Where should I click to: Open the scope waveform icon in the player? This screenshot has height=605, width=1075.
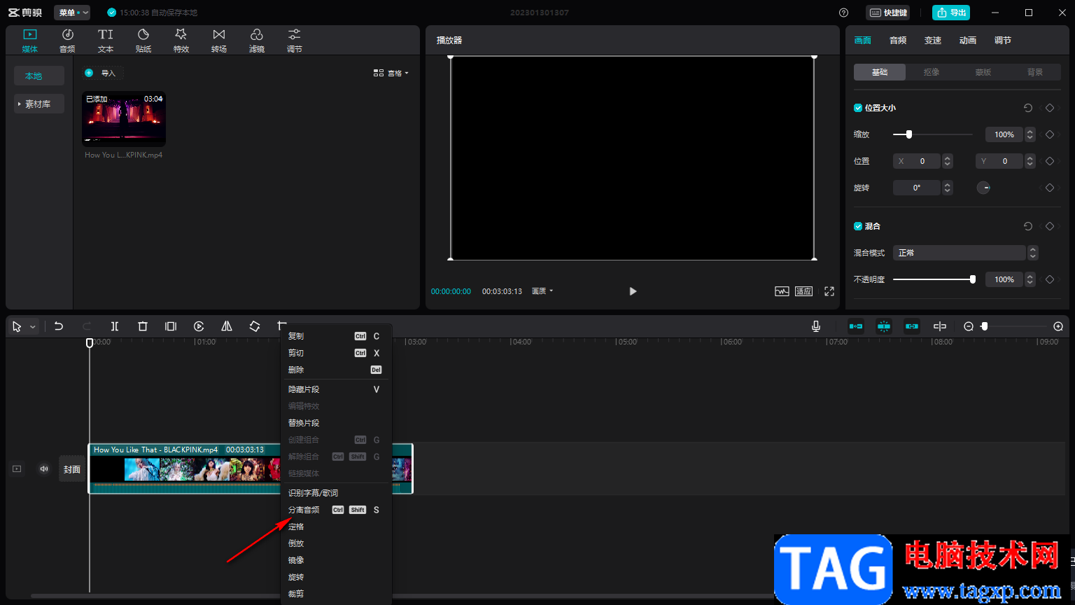782,291
